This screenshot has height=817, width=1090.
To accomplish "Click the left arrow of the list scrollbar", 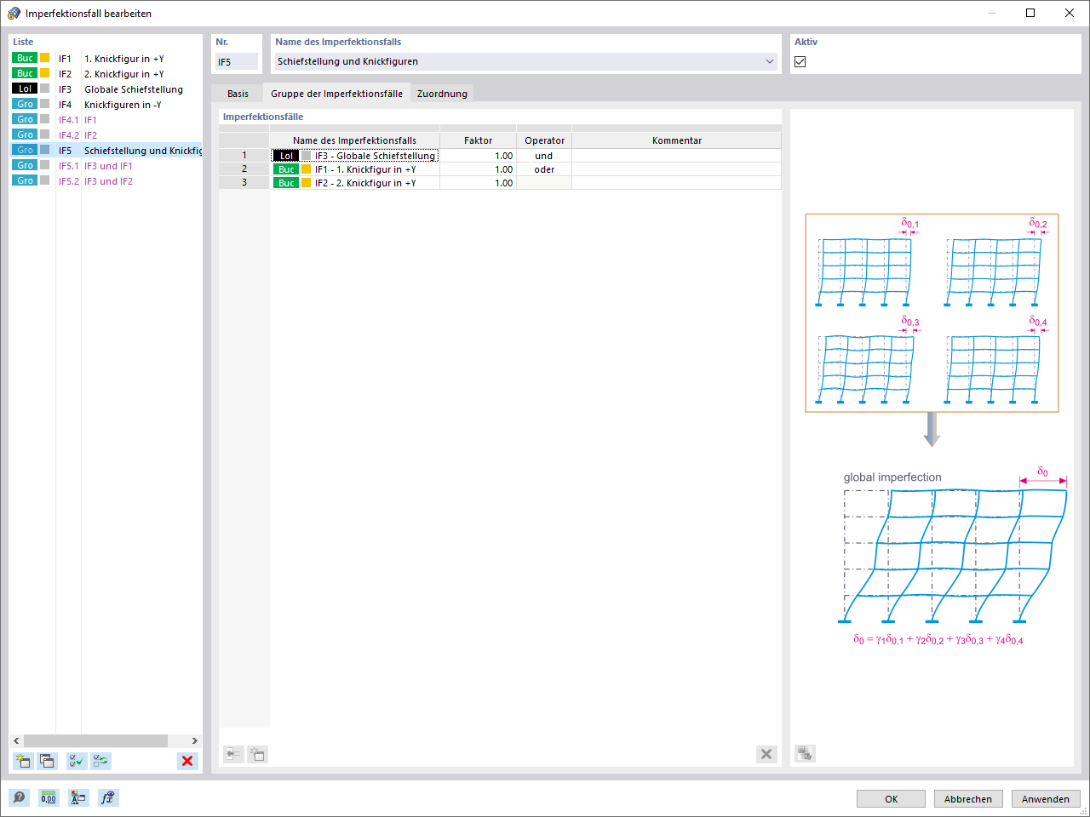I will 16,741.
